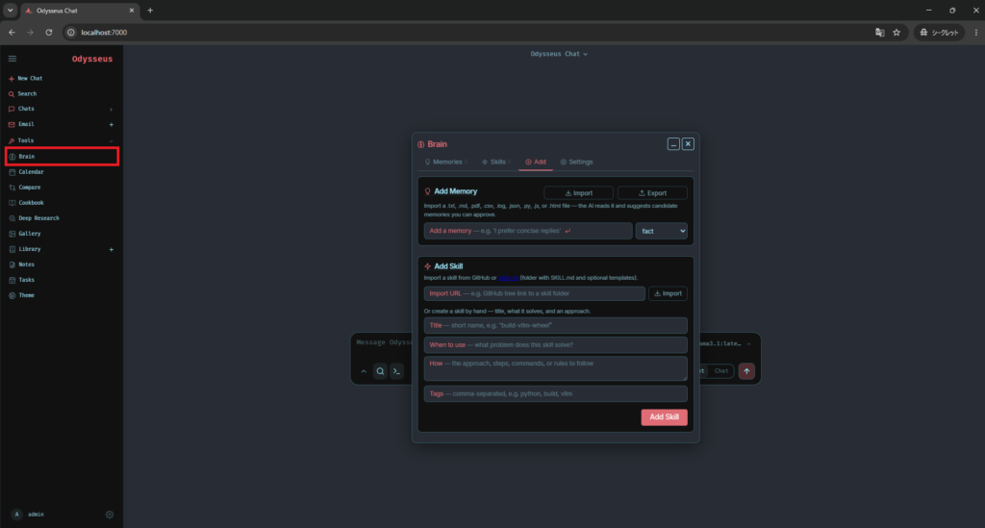Click the Add Skill button
The height and width of the screenshot is (528, 985).
[664, 416]
